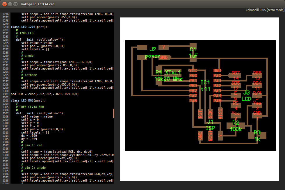Click the '# cathode' comment line
285x190 pixels.
(29, 75)
